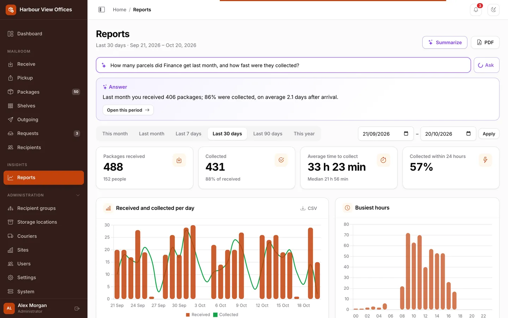Toggle the Collected series in the chart legend

pyautogui.click(x=226, y=314)
